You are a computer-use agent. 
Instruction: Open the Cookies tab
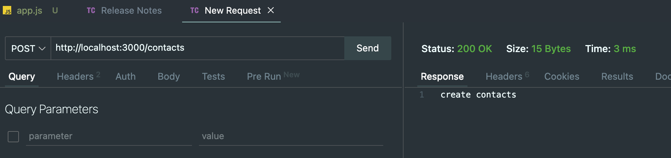(562, 76)
